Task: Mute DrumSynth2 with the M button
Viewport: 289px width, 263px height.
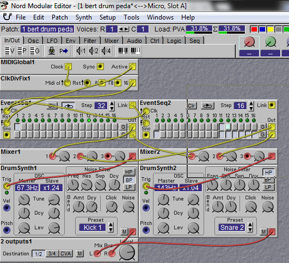Action: (264, 231)
